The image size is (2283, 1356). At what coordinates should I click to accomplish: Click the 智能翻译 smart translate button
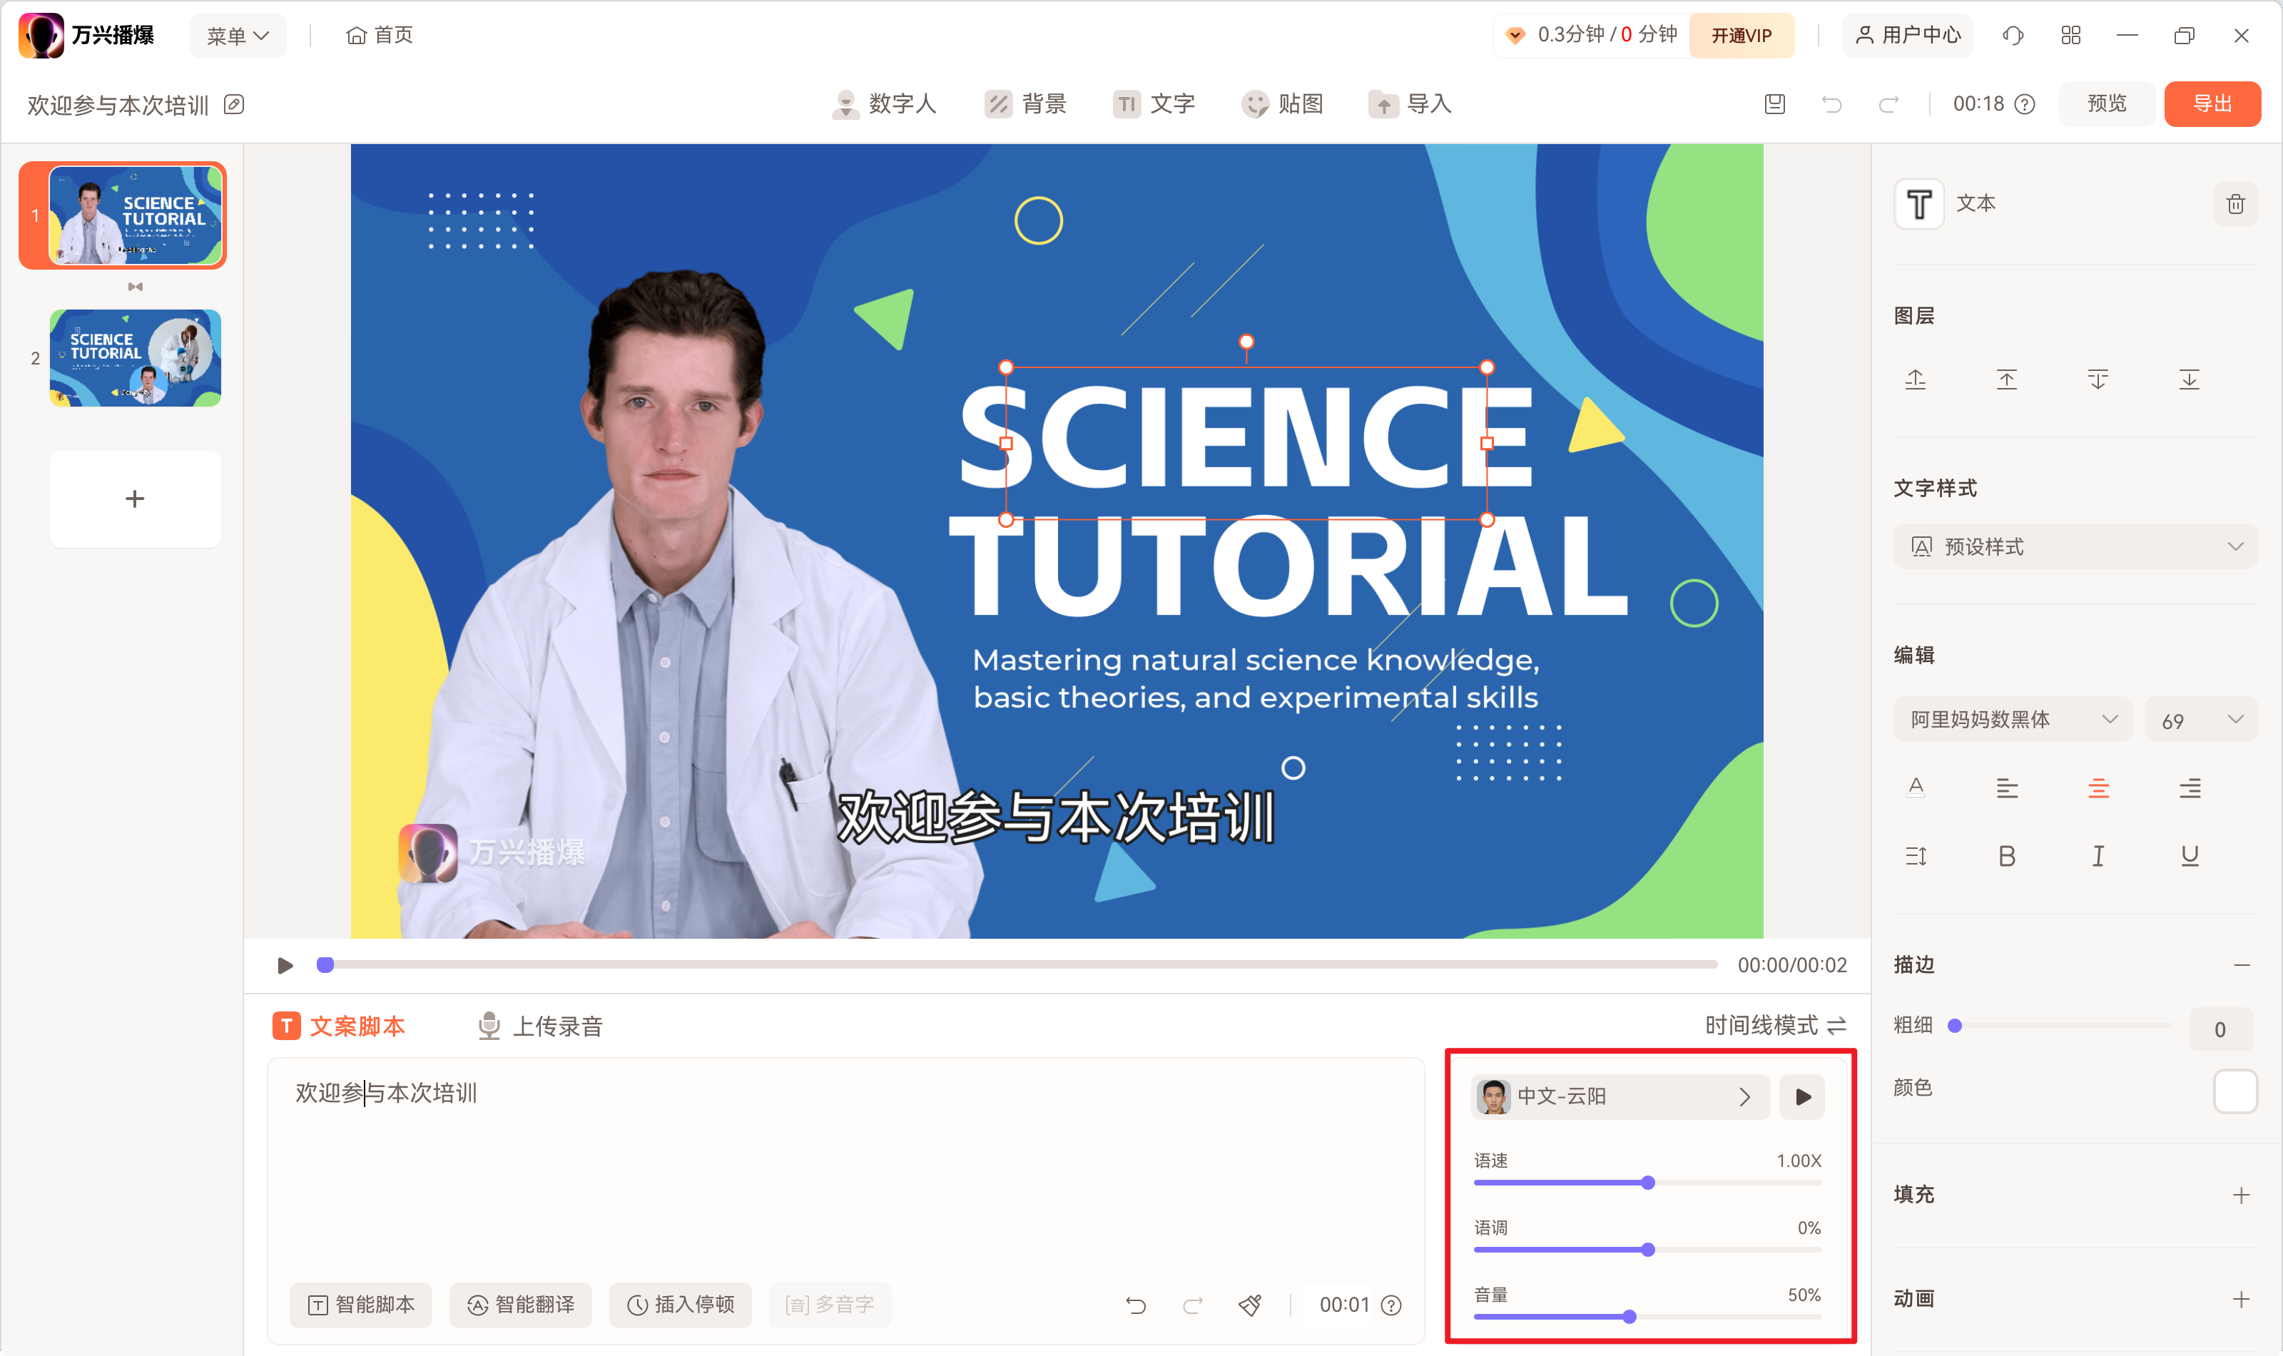pyautogui.click(x=520, y=1305)
